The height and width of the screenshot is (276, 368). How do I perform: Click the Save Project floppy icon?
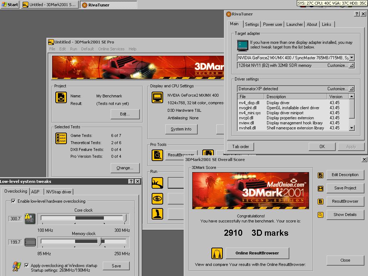tap(321, 188)
